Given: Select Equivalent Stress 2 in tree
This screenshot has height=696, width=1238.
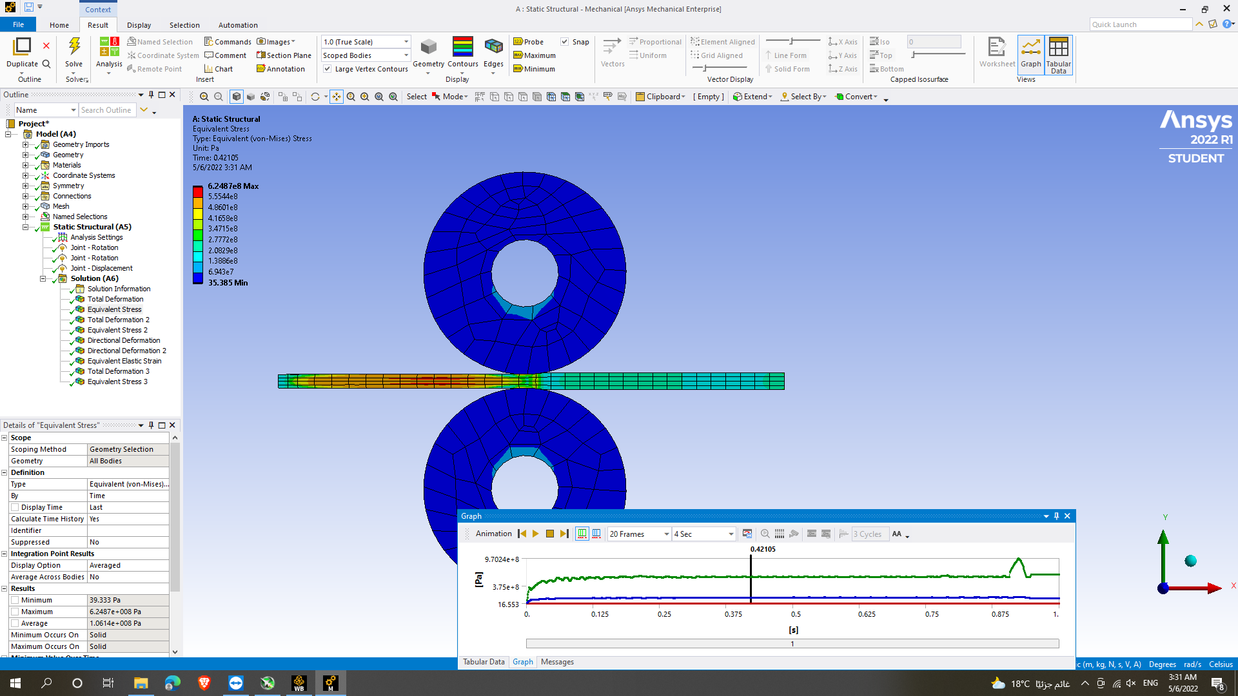Looking at the screenshot, I should (117, 330).
